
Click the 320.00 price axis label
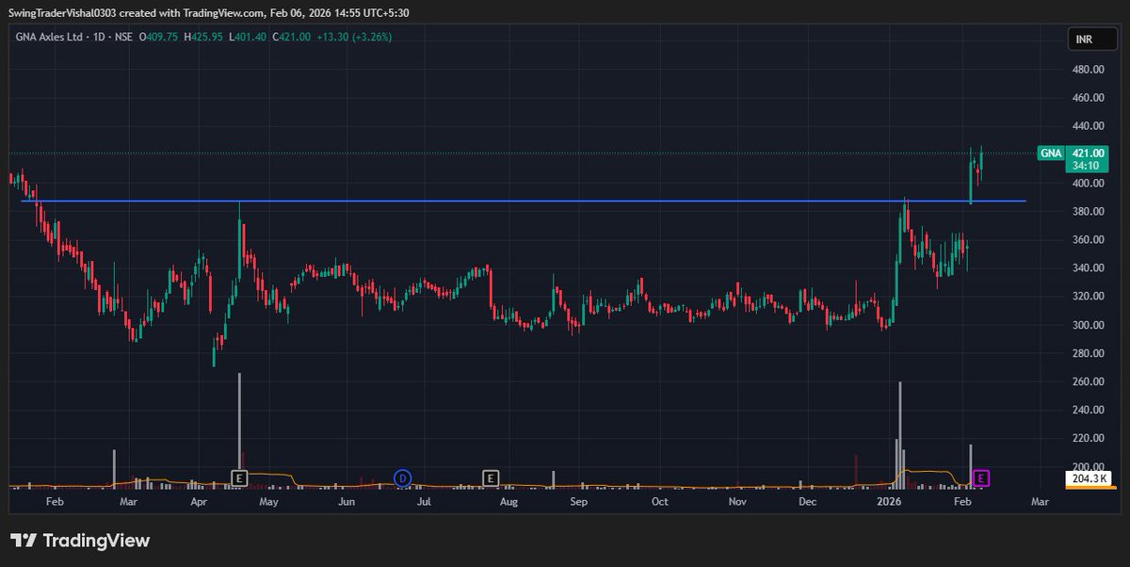1089,297
